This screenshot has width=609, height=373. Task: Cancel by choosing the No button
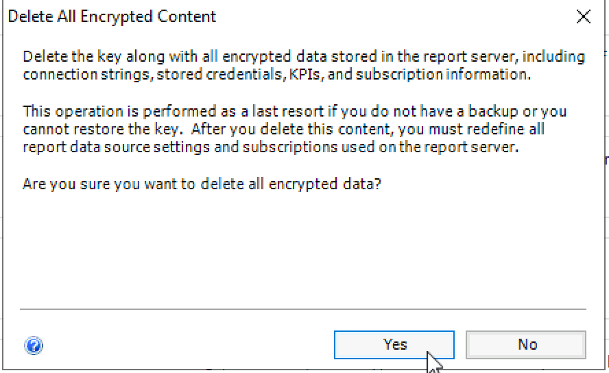[x=526, y=345]
